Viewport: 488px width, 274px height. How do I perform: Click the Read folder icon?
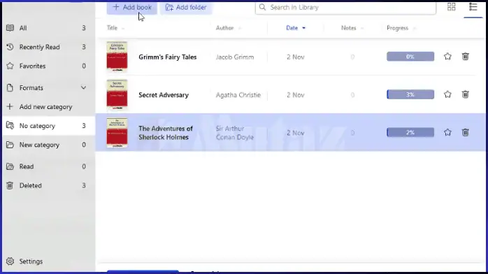pos(10,166)
